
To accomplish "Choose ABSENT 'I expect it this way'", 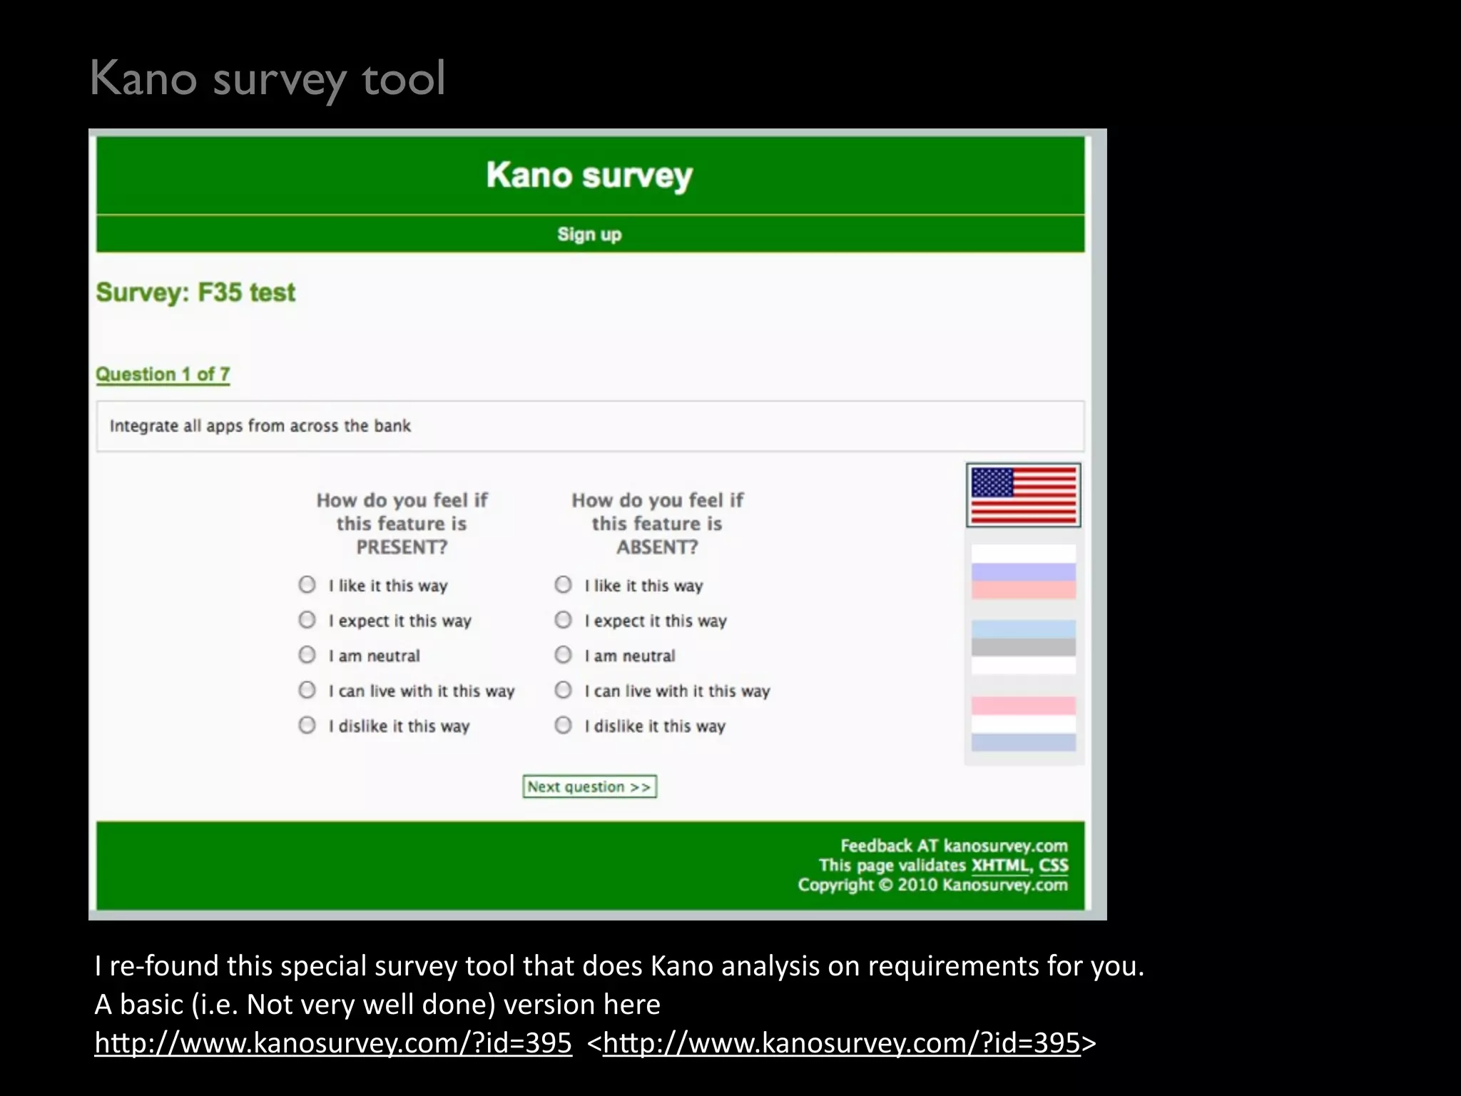I will click(x=563, y=620).
